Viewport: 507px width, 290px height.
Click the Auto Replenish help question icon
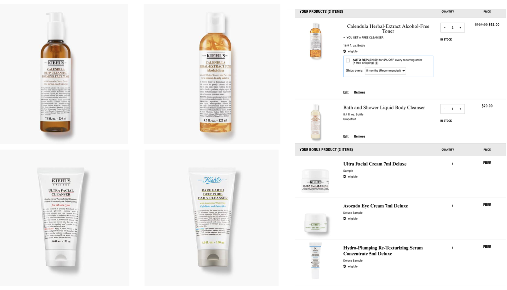(x=377, y=63)
